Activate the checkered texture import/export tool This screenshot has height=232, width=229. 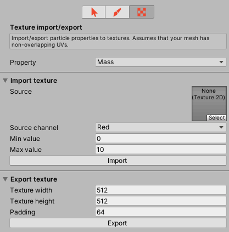click(142, 12)
